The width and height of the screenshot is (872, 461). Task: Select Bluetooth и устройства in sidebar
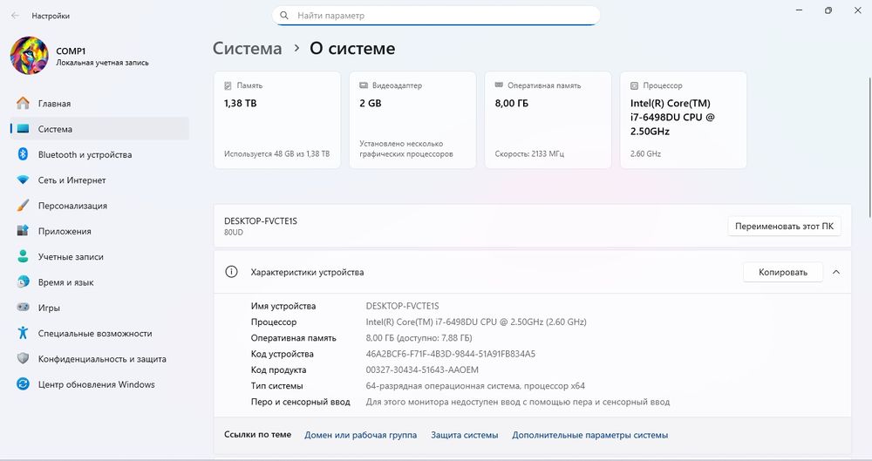click(99, 154)
